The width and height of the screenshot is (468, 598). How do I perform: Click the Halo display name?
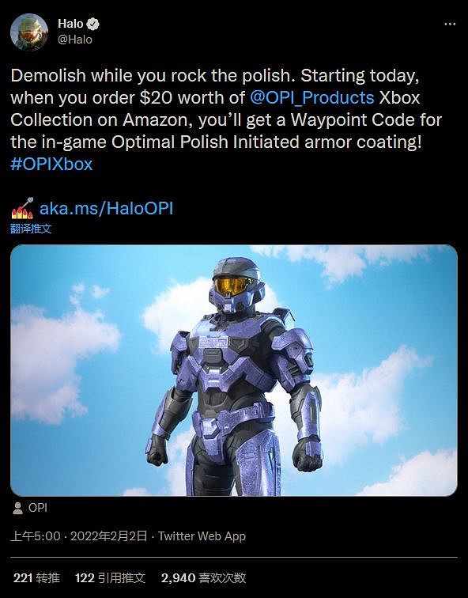pyautogui.click(x=70, y=24)
